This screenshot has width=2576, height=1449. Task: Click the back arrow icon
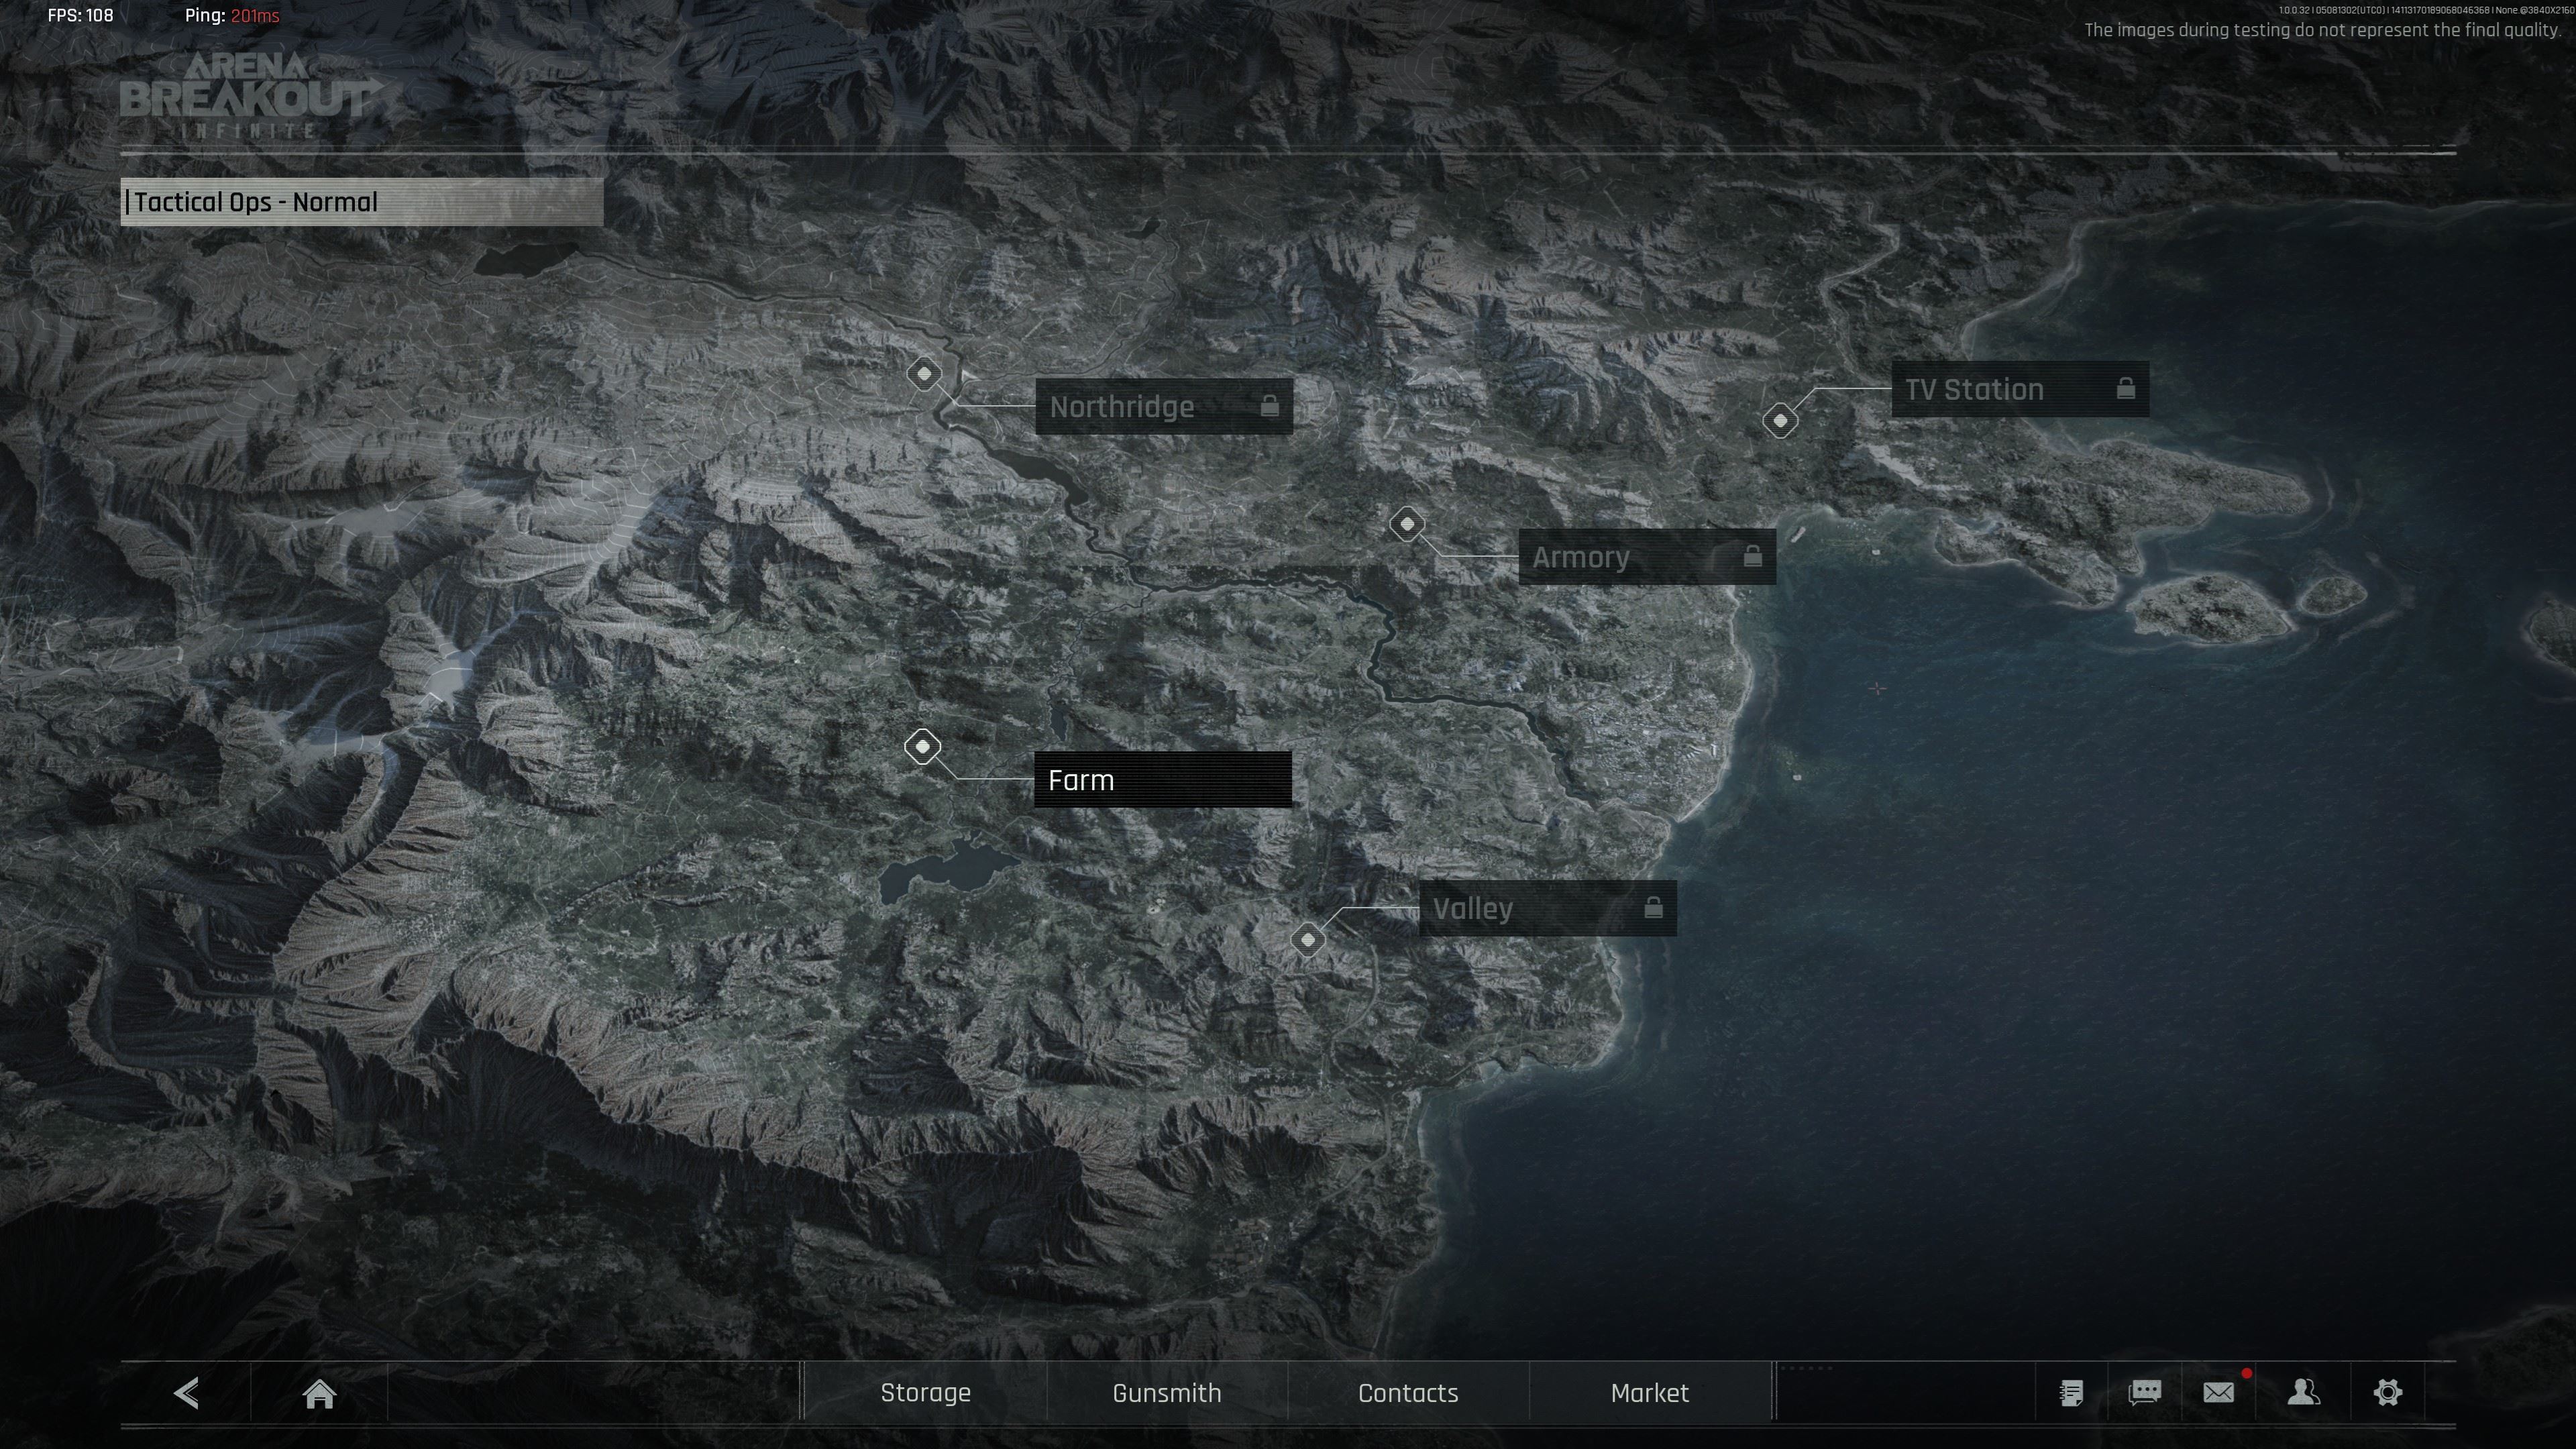click(187, 1393)
